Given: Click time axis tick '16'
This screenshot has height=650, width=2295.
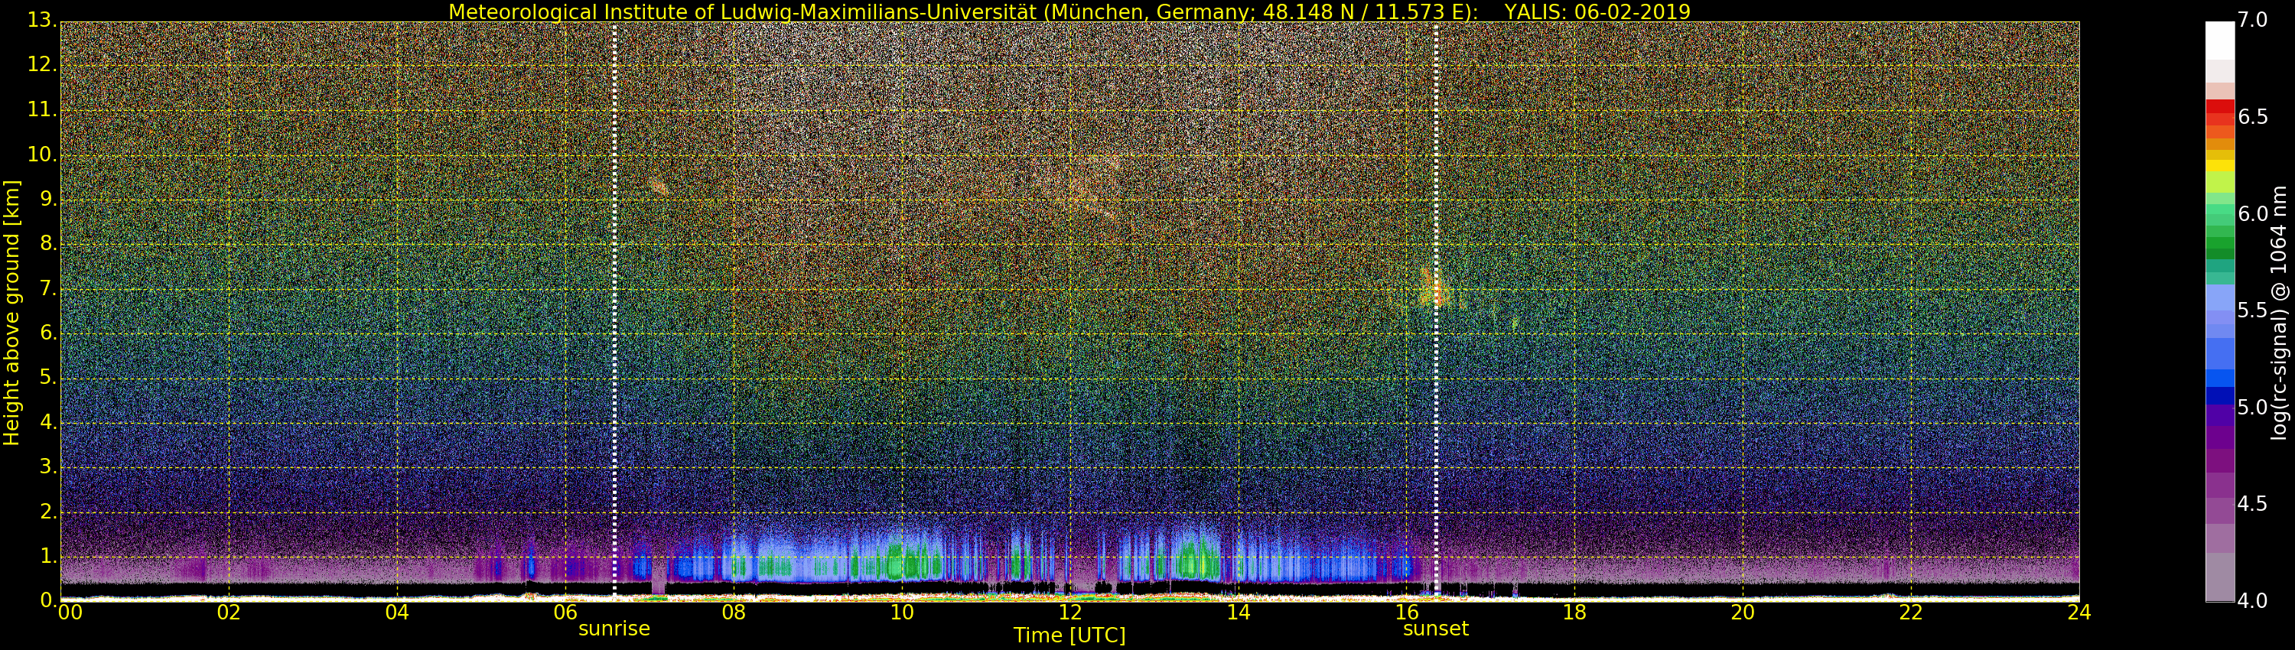Looking at the screenshot, I should 1407,613.
